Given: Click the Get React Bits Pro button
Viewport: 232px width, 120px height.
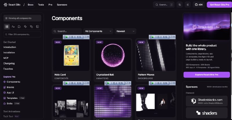Looking at the screenshot, I should click(220, 5).
